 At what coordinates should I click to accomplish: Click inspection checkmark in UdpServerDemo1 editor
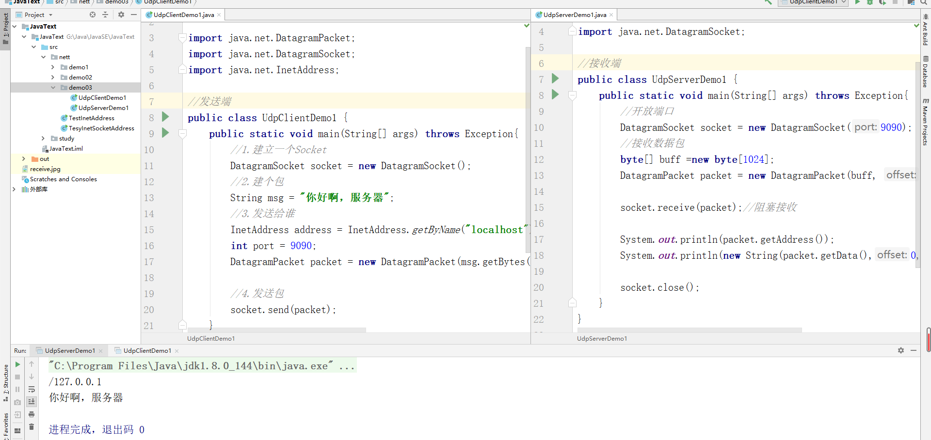pos(916,25)
